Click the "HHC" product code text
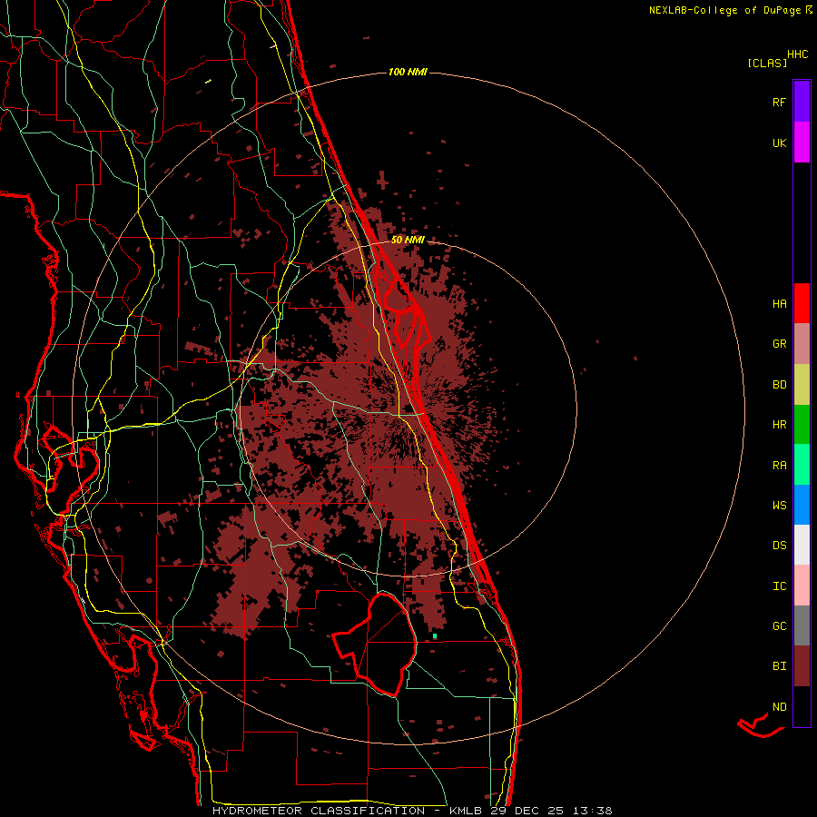Screen dimensions: 817x817 pos(797,54)
